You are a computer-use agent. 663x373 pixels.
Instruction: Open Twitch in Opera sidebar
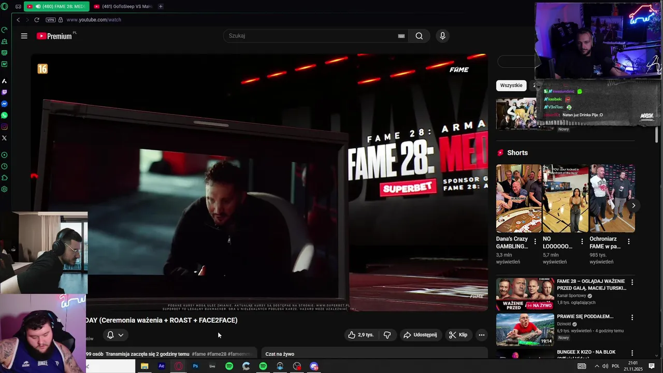(x=5, y=92)
